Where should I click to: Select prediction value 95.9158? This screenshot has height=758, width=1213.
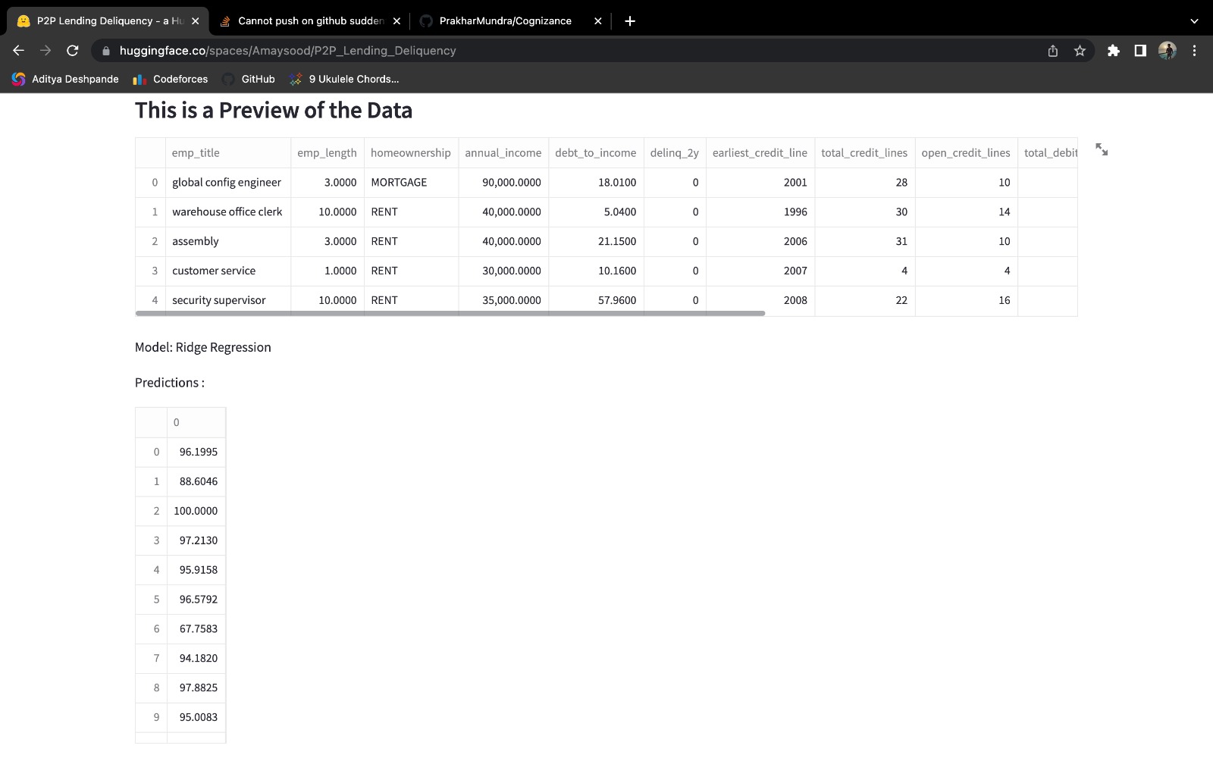pos(196,571)
